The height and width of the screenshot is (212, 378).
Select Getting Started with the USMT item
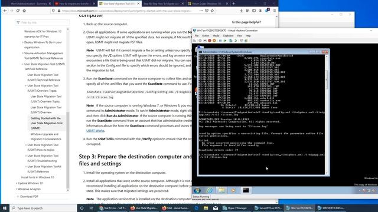pos(47,123)
